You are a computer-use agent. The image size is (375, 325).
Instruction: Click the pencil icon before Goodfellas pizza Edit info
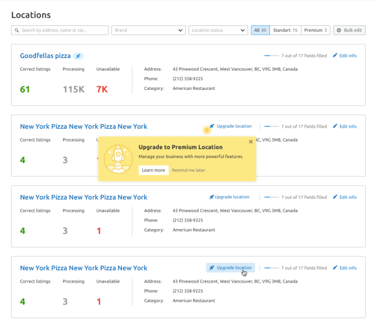point(335,56)
